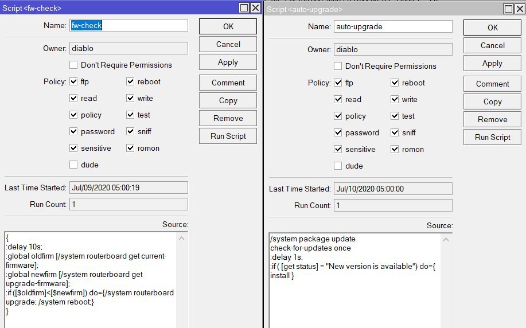The width and height of the screenshot is (526, 328).
Task: Uncheck write policy in fw-check window
Action: pos(130,98)
